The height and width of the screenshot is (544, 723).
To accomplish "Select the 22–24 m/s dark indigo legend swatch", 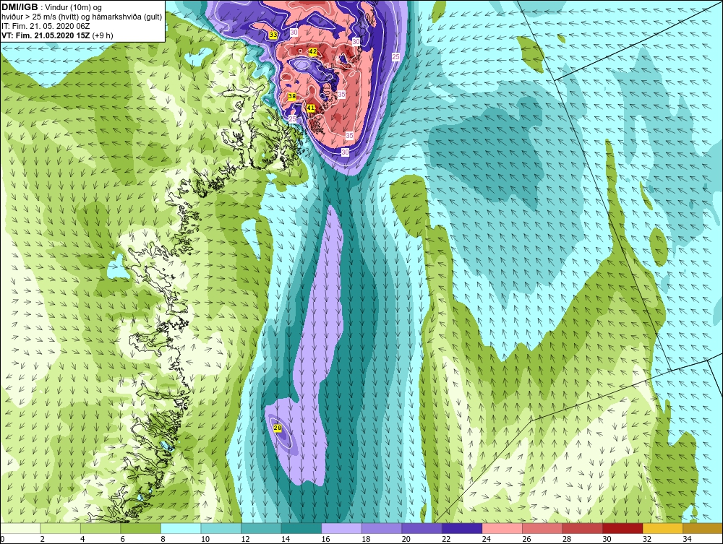I will (461, 528).
